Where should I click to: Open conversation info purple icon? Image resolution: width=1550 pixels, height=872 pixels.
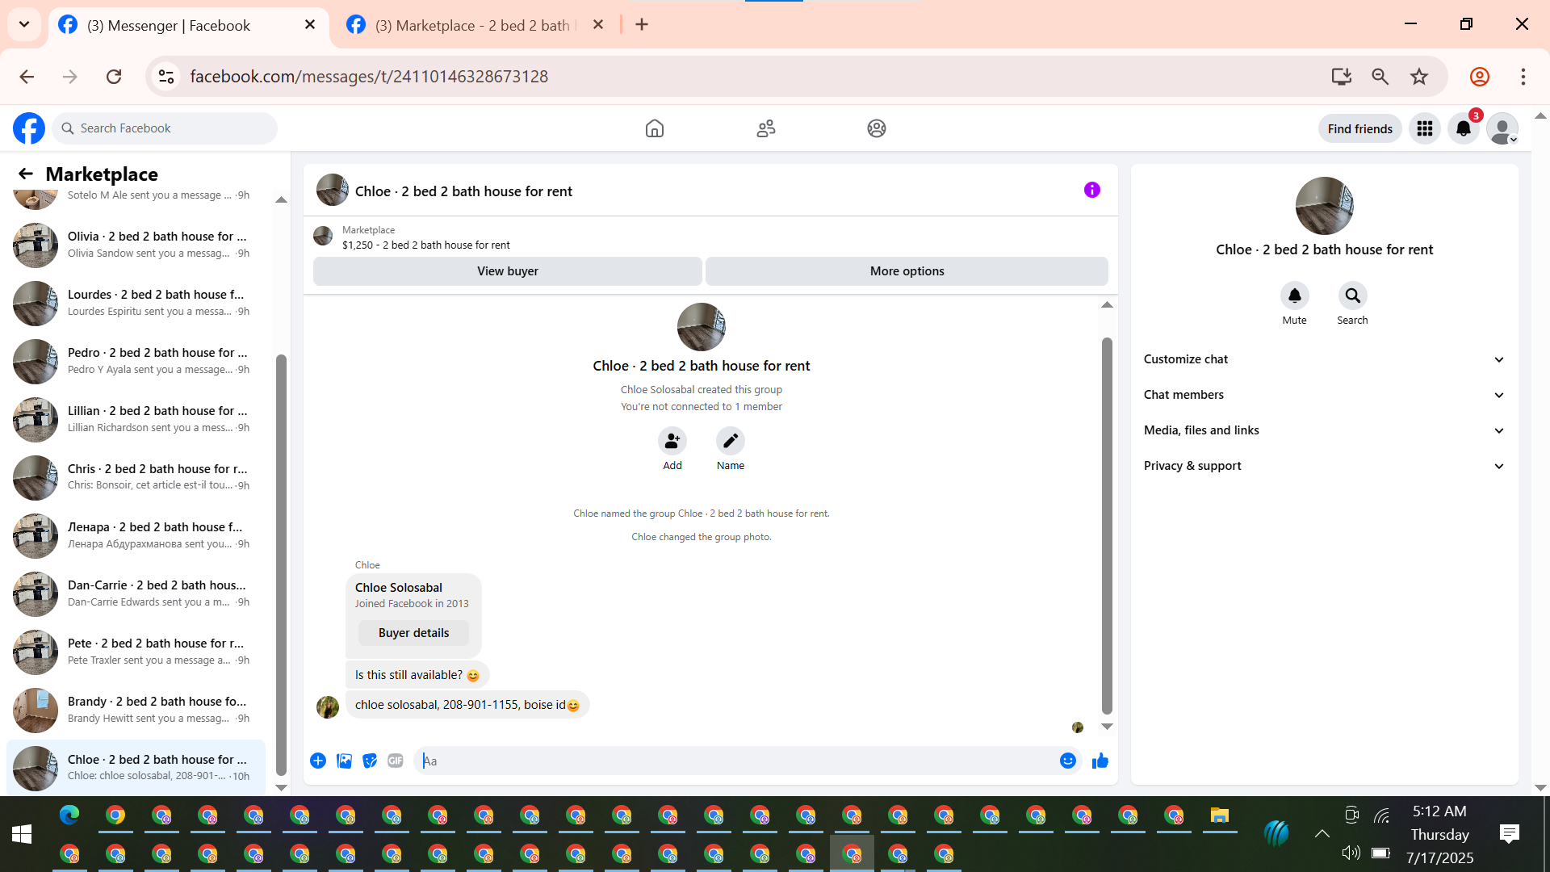click(1091, 191)
